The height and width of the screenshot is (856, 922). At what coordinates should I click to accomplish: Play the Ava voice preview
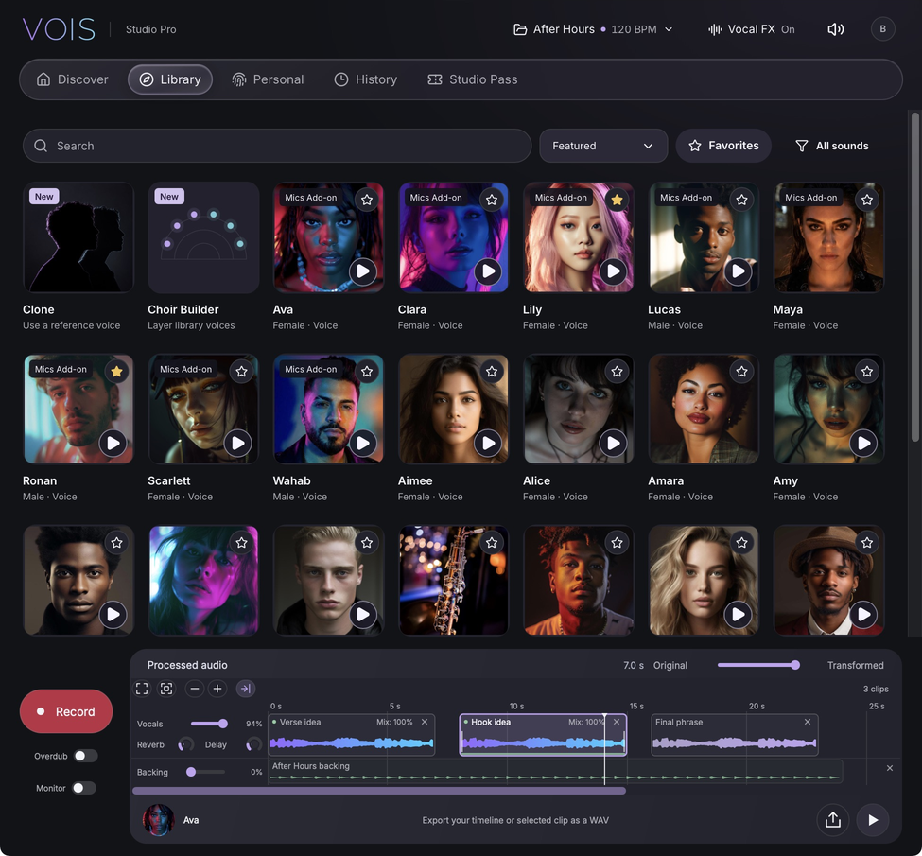coord(363,271)
